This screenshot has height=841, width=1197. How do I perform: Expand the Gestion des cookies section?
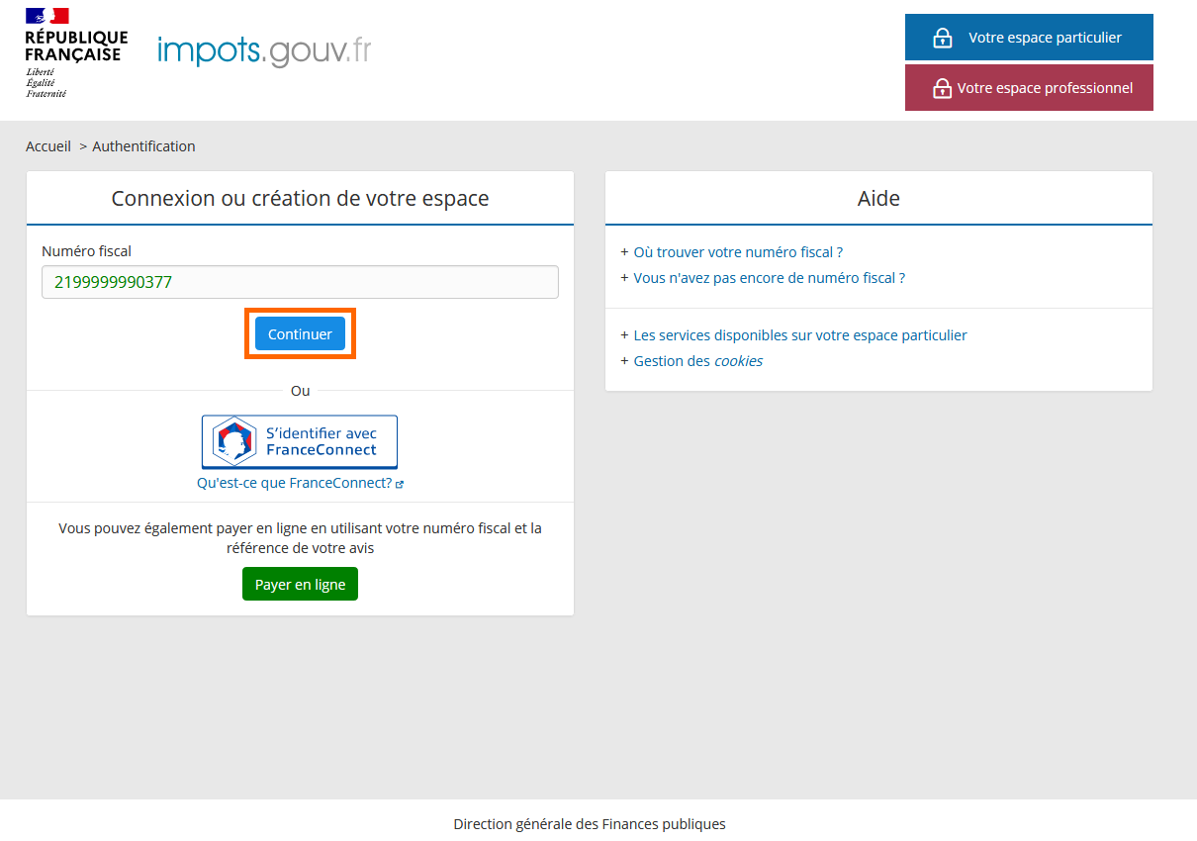(697, 361)
